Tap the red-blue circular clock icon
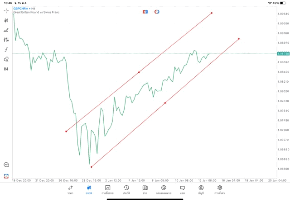 click(x=157, y=12)
